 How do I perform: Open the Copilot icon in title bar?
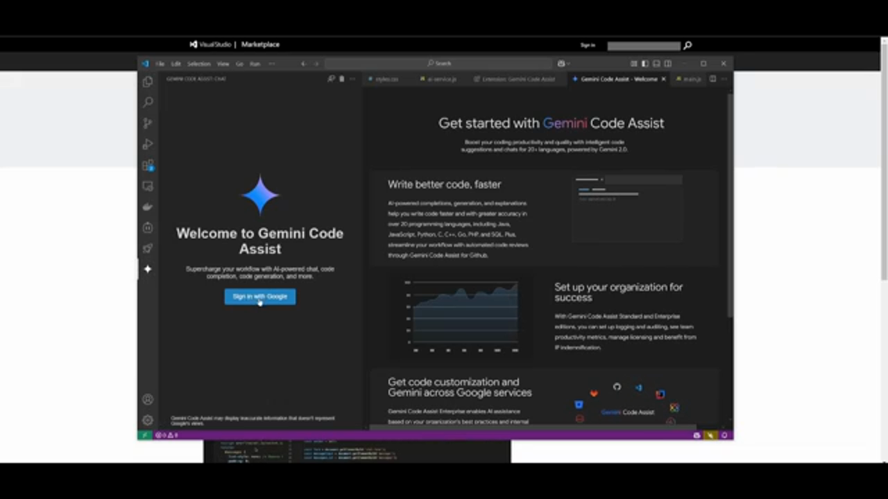tap(561, 64)
